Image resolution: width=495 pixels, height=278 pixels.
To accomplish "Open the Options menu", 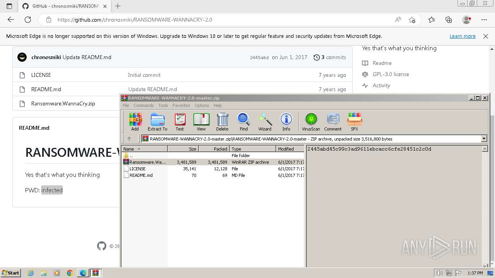I will pyautogui.click(x=202, y=105).
